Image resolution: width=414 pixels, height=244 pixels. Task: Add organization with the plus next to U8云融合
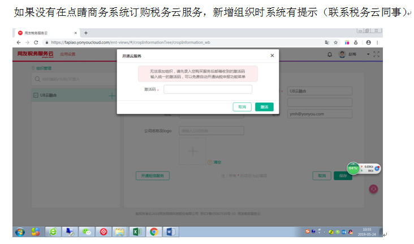tap(112, 96)
